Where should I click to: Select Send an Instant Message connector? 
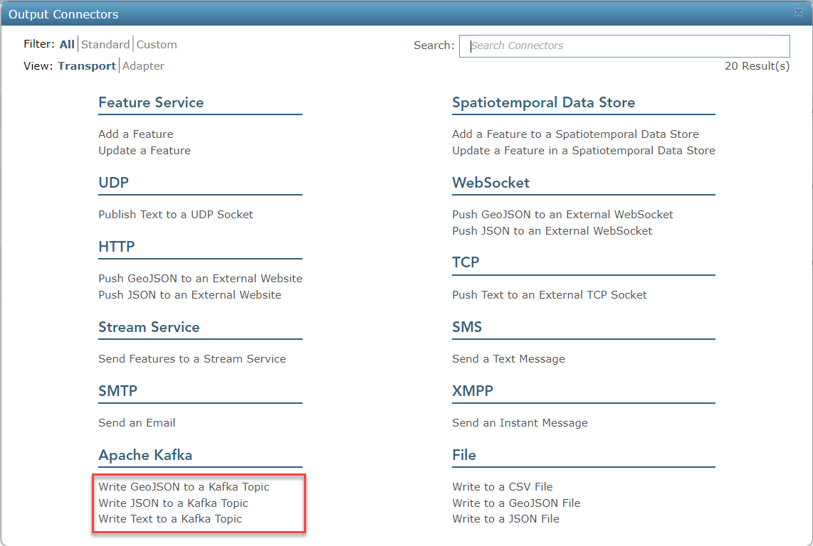(520, 422)
